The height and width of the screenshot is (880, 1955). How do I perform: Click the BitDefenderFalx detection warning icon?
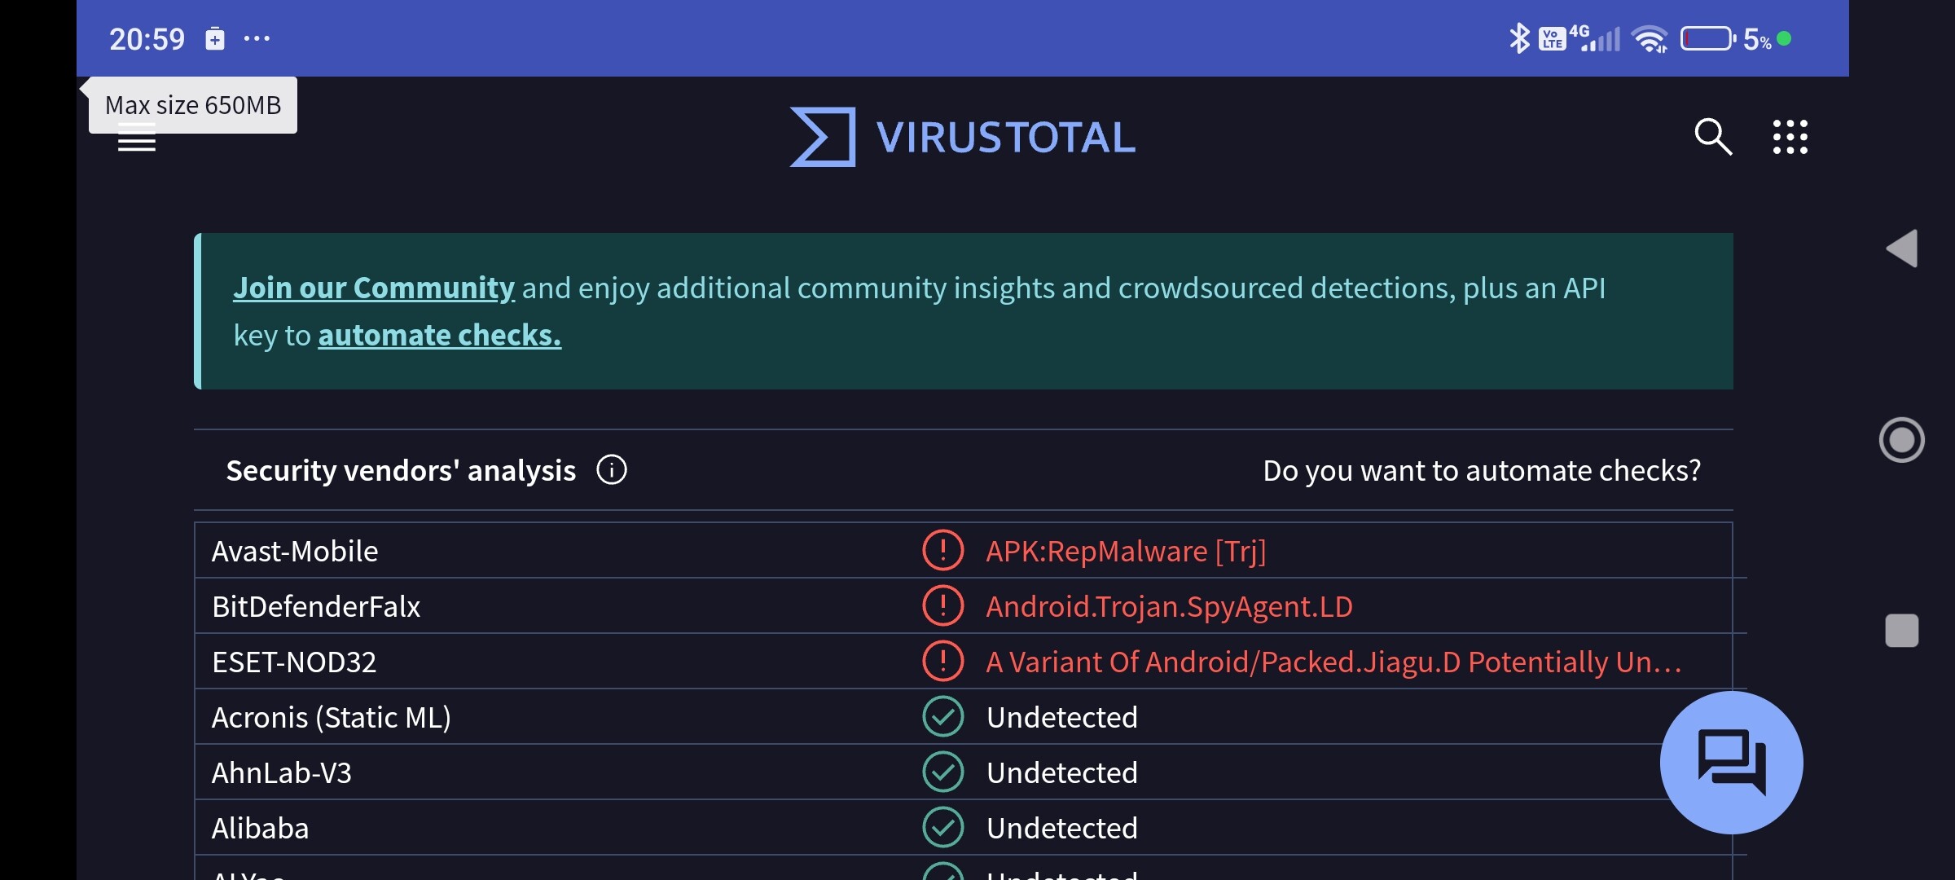click(943, 606)
